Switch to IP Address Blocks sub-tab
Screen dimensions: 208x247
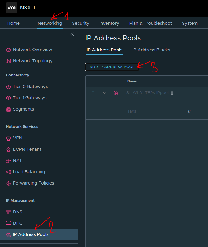coord(151,50)
